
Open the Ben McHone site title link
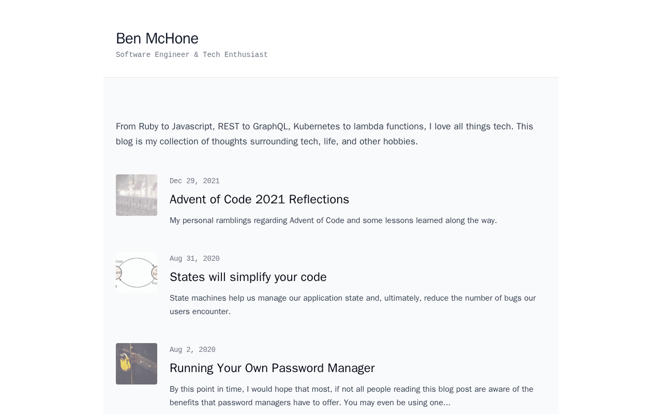coord(157,38)
